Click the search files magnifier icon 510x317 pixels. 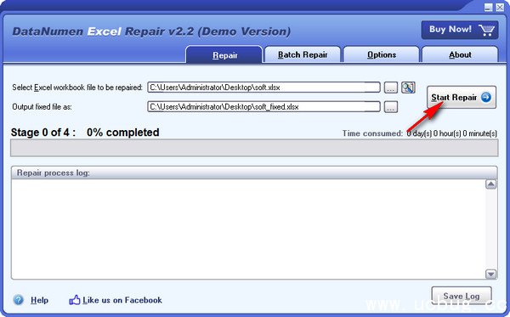pyautogui.click(x=408, y=88)
